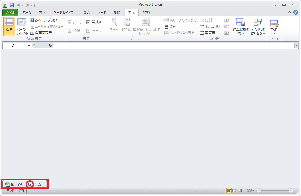Image resolution: width=301 pixels, height=196 pixels.
Task: Close the minimized workbook window
Action: [x=40, y=184]
